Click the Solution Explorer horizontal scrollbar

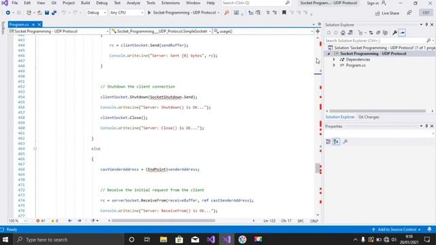tap(377, 111)
